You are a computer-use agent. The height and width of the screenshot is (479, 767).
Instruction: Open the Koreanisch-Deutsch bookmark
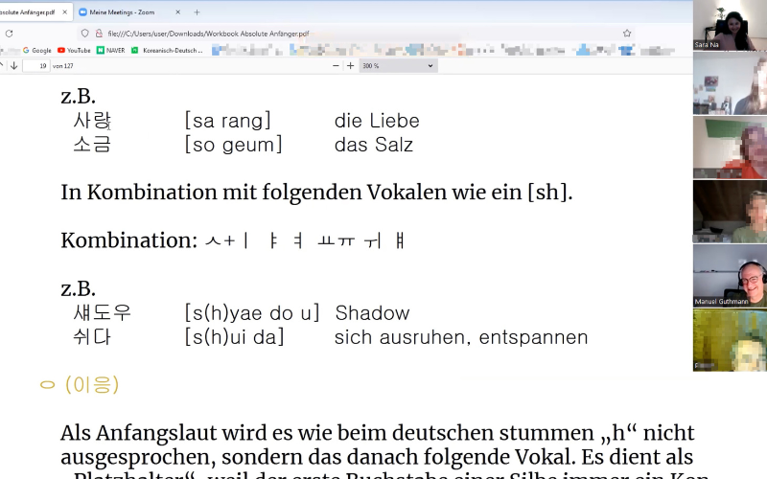168,50
